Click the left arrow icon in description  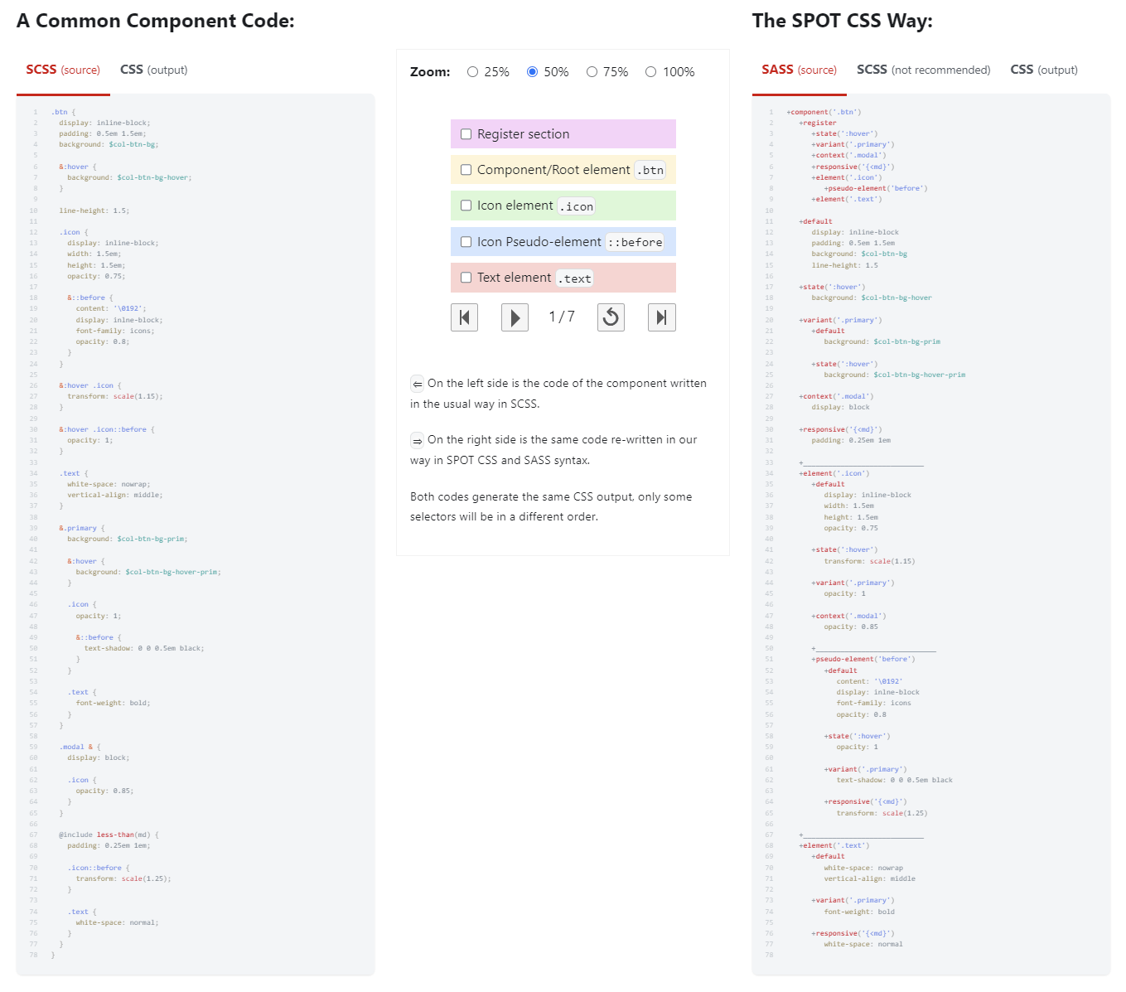[418, 384]
